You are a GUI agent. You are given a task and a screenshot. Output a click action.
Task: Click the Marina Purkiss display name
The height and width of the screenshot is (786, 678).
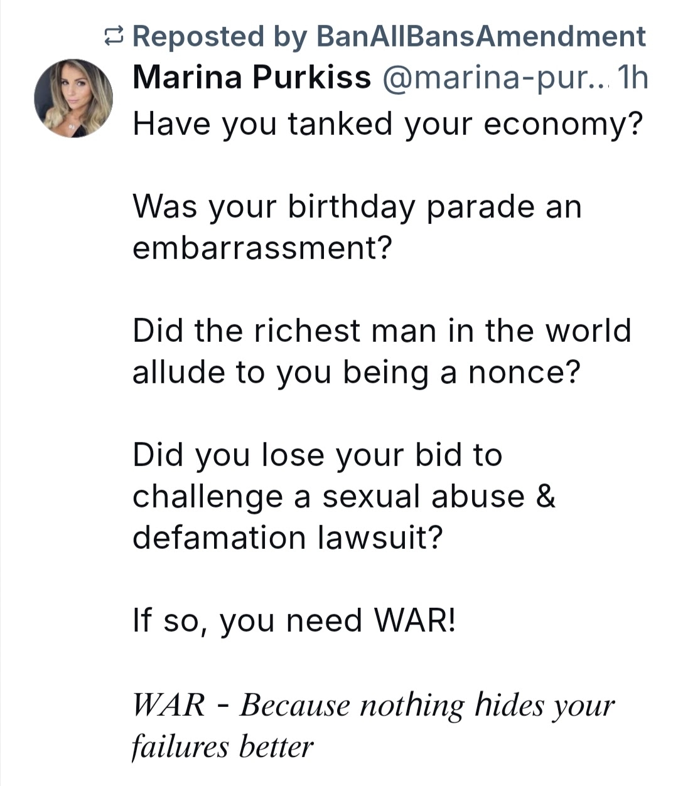(x=252, y=78)
